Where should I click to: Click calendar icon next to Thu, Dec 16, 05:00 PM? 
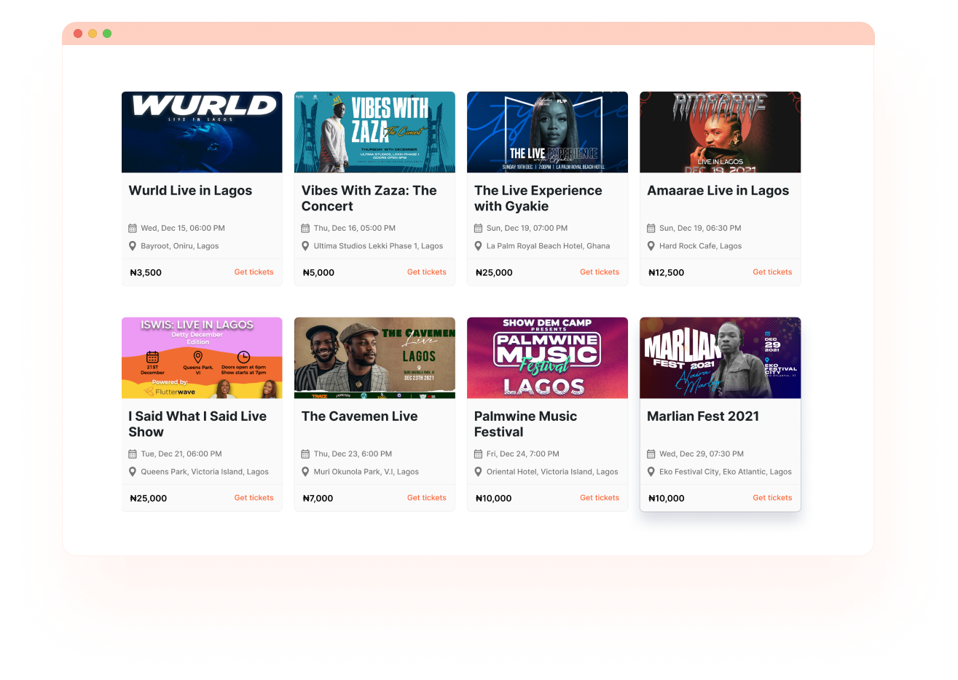tap(305, 228)
